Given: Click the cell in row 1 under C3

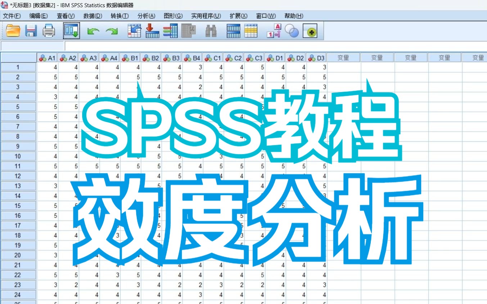Looking at the screenshot, I should pos(254,67).
